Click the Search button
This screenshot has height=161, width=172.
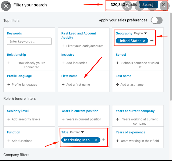pyautogui.click(x=148, y=5)
